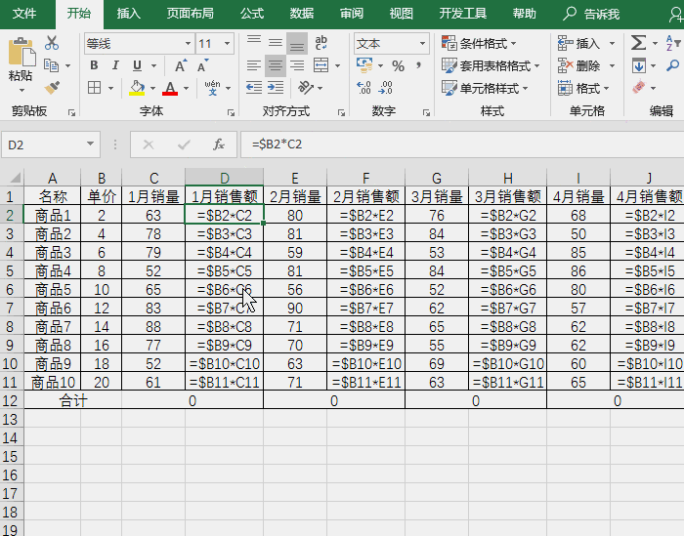
Task: Click Wrap Text ab icon
Action: pyautogui.click(x=321, y=43)
